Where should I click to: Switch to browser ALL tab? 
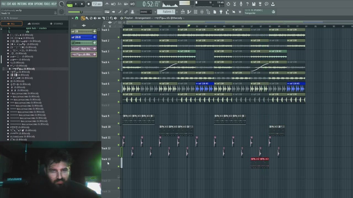(11, 24)
